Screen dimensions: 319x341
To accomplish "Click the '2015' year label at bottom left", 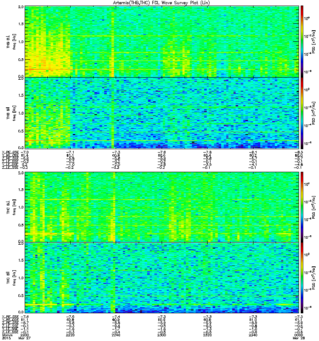I will (x=6, y=338).
